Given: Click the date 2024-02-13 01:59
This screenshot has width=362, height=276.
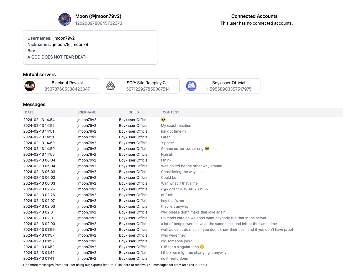Looking at the screenshot, I should pos(39,230).
